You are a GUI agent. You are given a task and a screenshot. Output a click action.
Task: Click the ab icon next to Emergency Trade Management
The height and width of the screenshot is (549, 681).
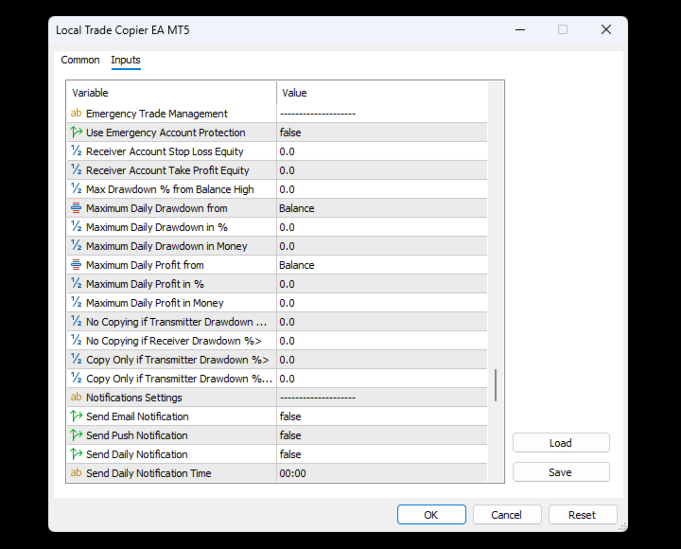click(76, 113)
